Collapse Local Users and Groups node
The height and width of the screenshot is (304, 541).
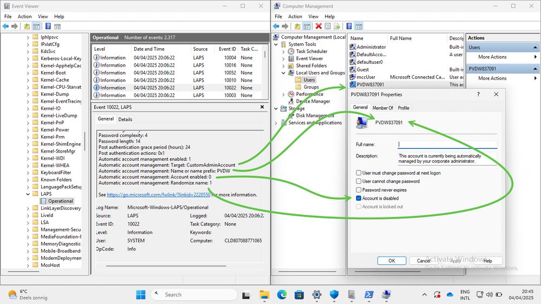[x=283, y=73]
